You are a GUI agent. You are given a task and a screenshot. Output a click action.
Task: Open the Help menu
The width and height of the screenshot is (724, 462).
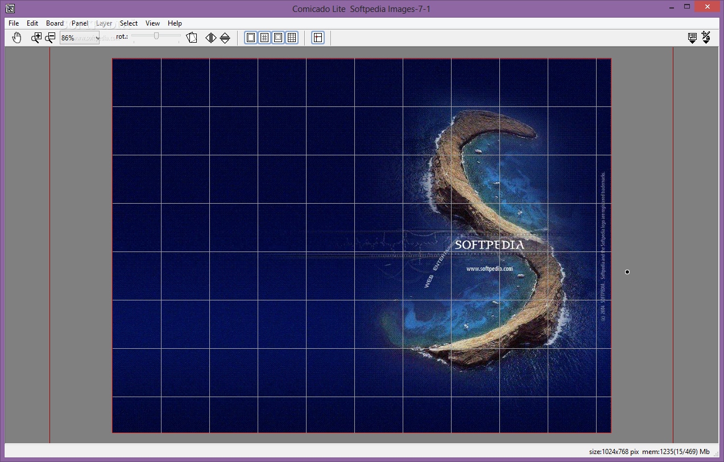pos(175,23)
